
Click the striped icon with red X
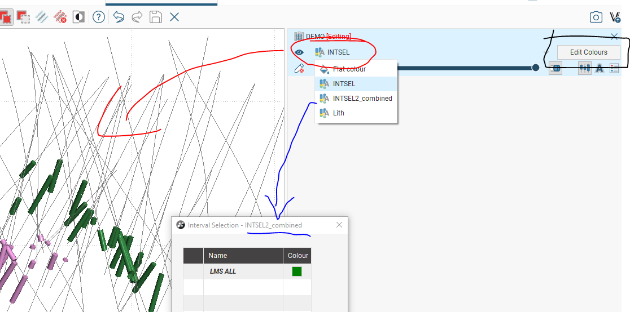click(x=60, y=17)
